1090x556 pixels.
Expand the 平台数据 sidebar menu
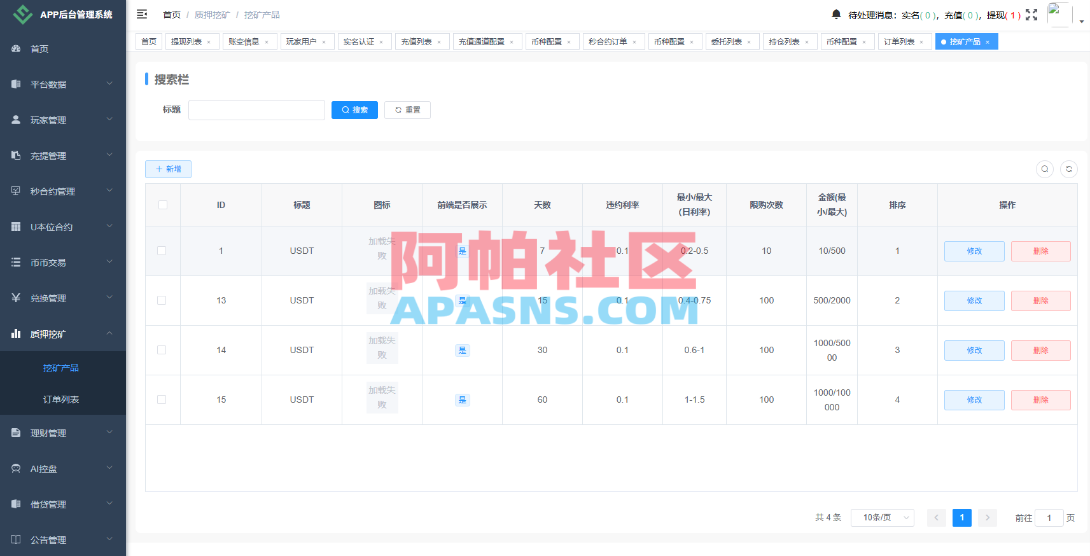(x=63, y=85)
